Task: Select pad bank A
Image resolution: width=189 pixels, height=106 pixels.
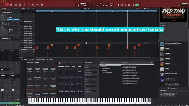Action: point(60,62)
